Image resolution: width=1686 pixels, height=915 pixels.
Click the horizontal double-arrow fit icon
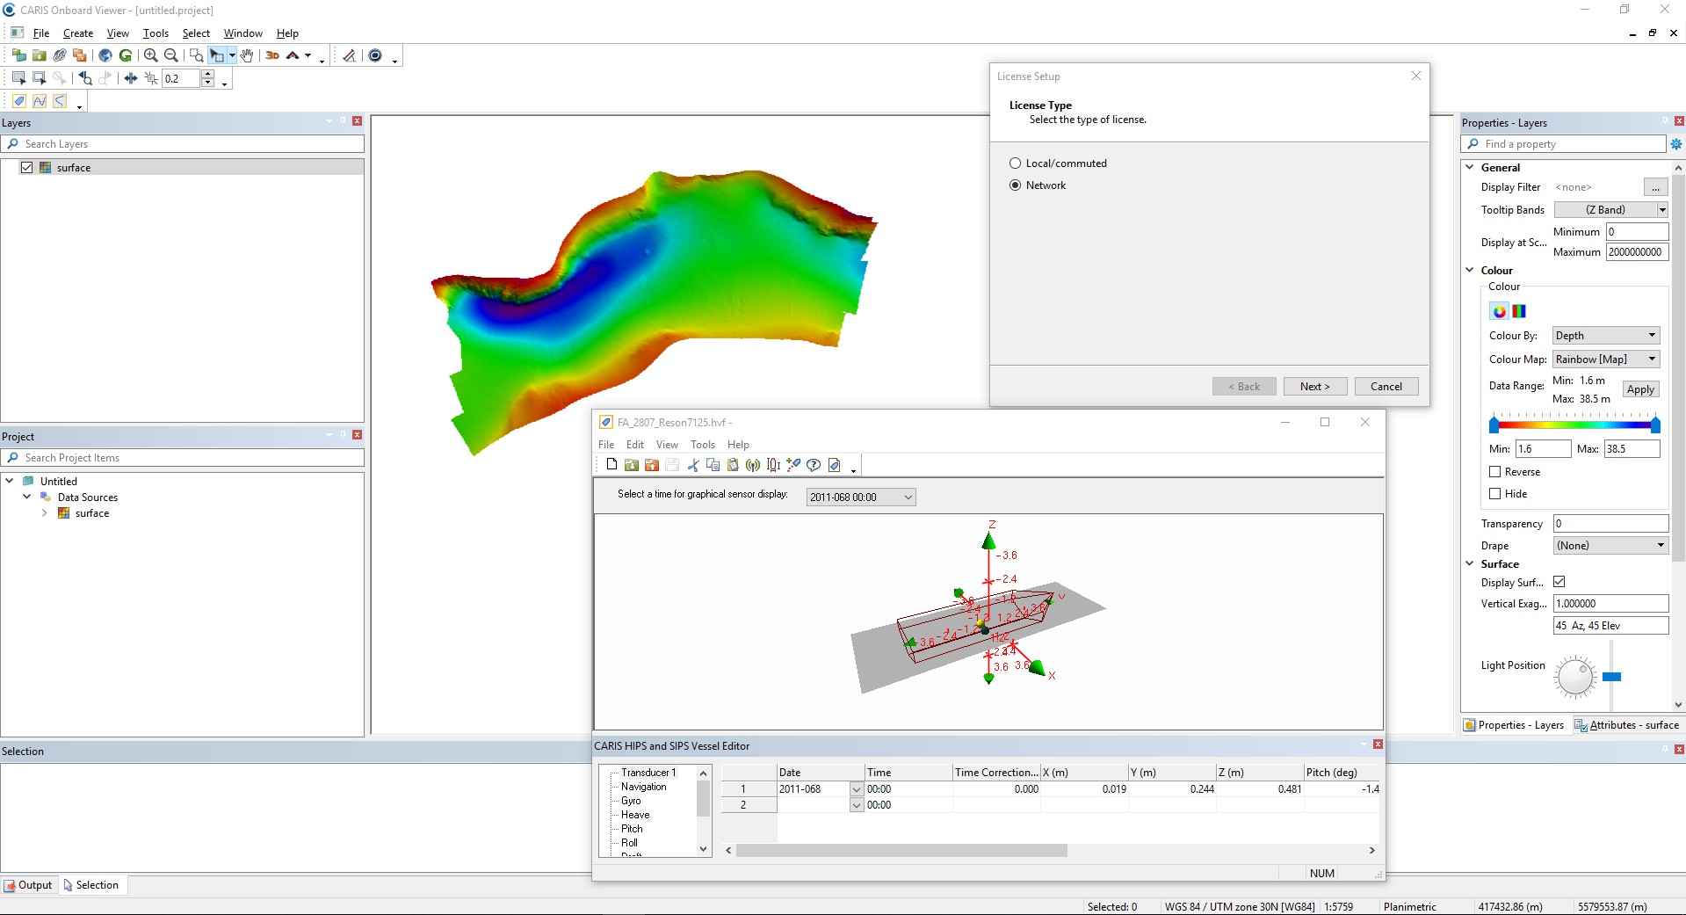[131, 78]
